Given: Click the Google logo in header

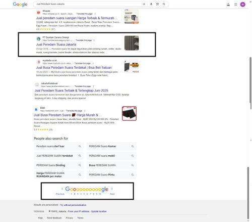Looking at the screenshot, I should (20, 4).
